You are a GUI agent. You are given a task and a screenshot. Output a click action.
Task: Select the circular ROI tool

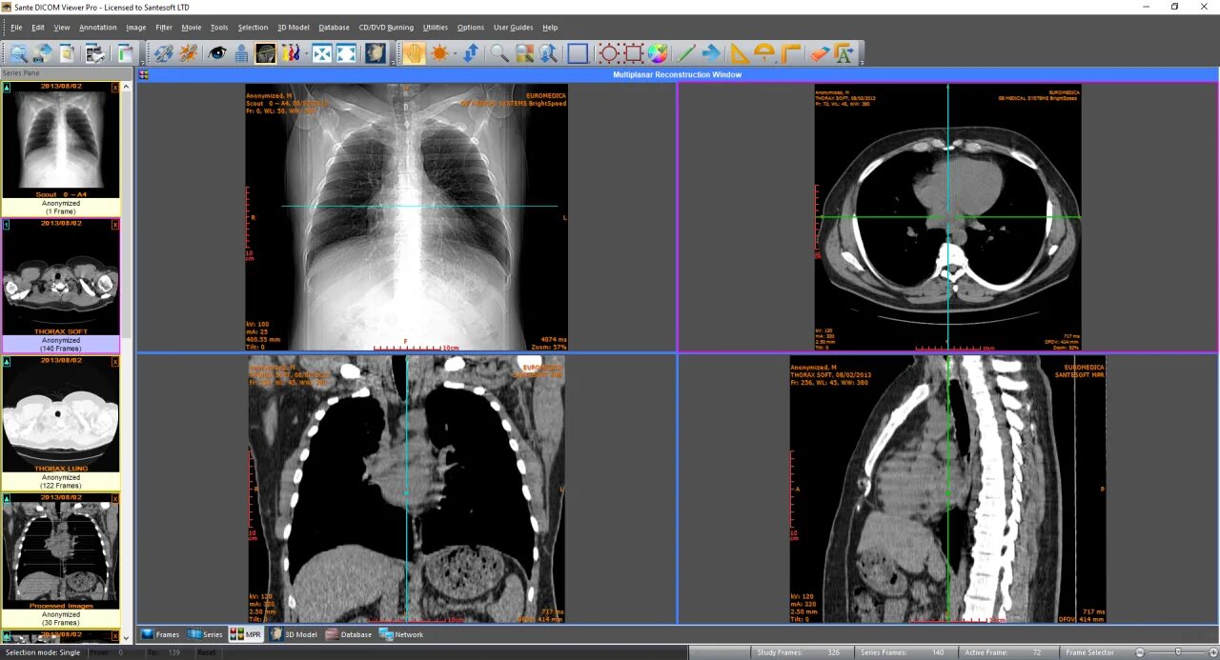pyautogui.click(x=608, y=53)
